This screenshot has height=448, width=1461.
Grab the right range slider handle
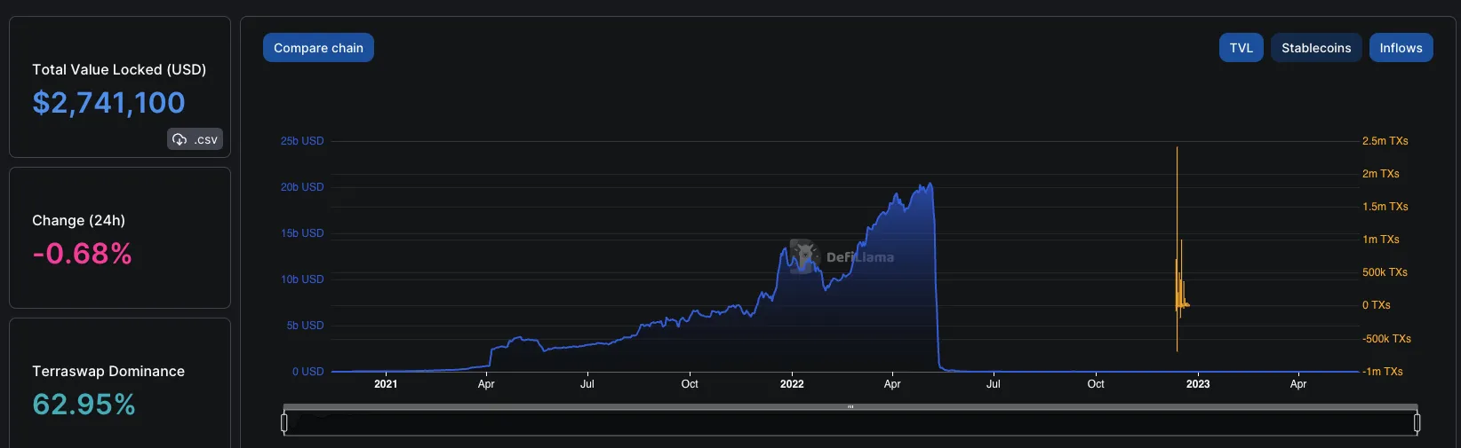(x=1417, y=423)
